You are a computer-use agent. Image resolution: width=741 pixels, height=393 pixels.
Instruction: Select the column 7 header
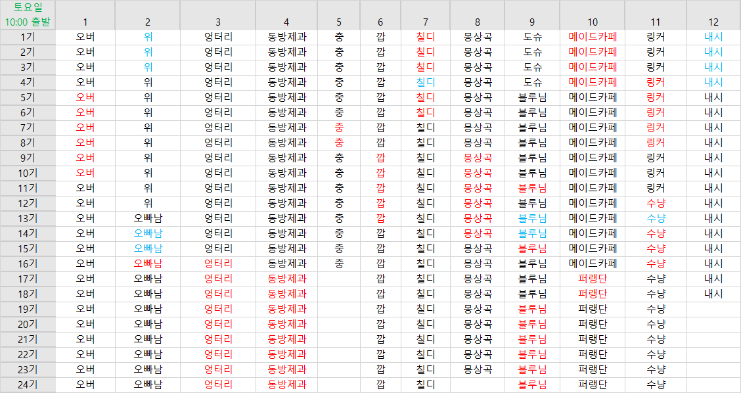coord(425,21)
